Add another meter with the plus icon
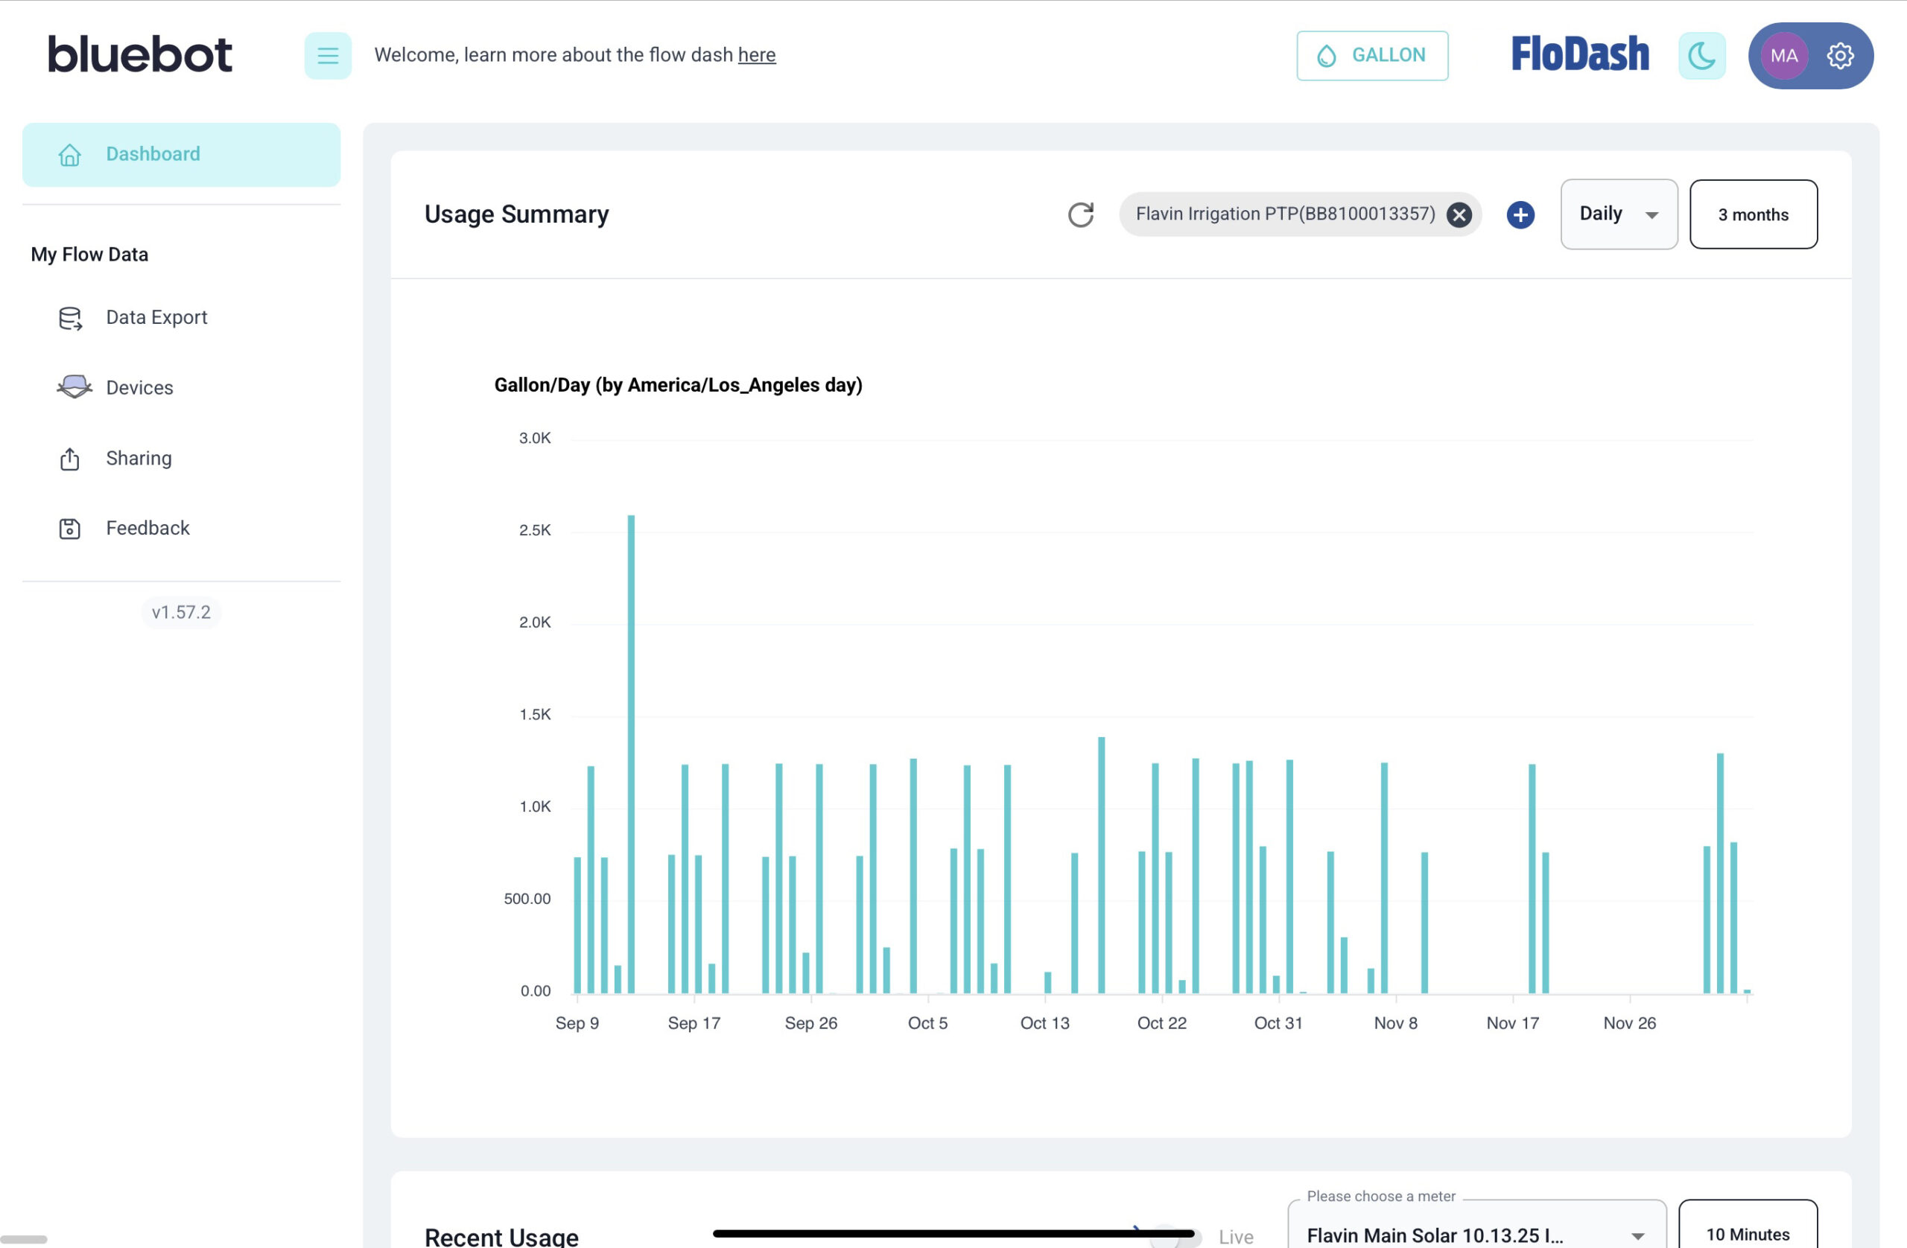The image size is (1907, 1248). tap(1520, 214)
